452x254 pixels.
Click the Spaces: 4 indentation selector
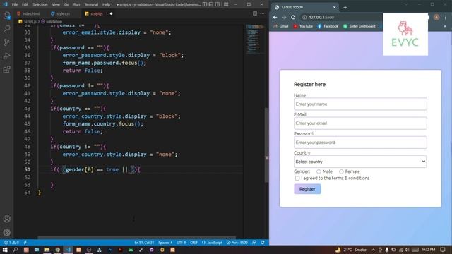pos(165,243)
